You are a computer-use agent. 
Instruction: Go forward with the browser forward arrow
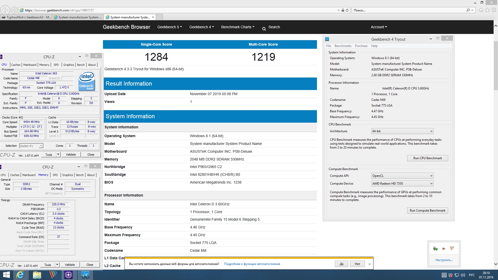click(14, 10)
